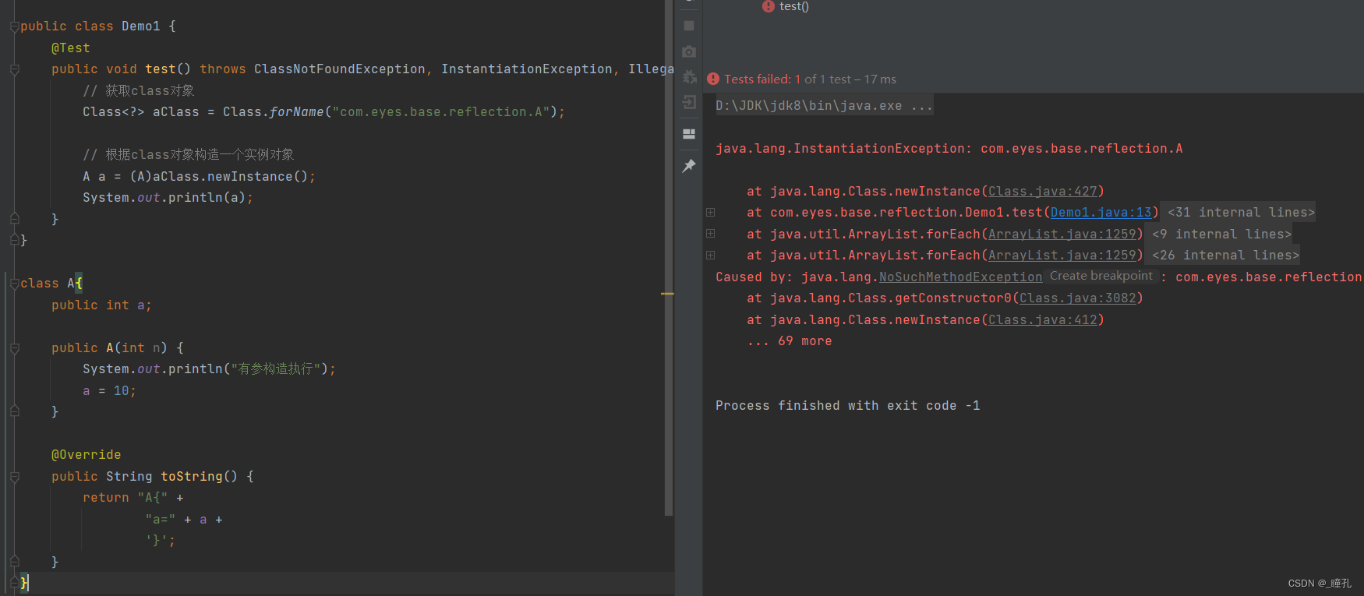1364x596 pixels.
Task: Click the 'Tests failed: 1 of 1 test' status text
Action: (810, 79)
